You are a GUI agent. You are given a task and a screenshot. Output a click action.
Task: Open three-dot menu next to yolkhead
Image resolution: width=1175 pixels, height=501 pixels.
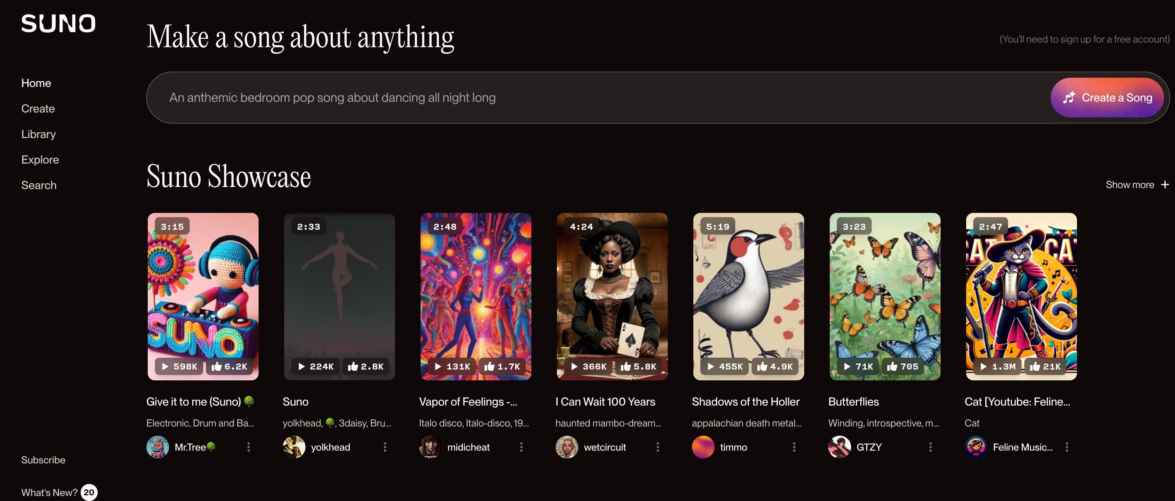(x=385, y=447)
